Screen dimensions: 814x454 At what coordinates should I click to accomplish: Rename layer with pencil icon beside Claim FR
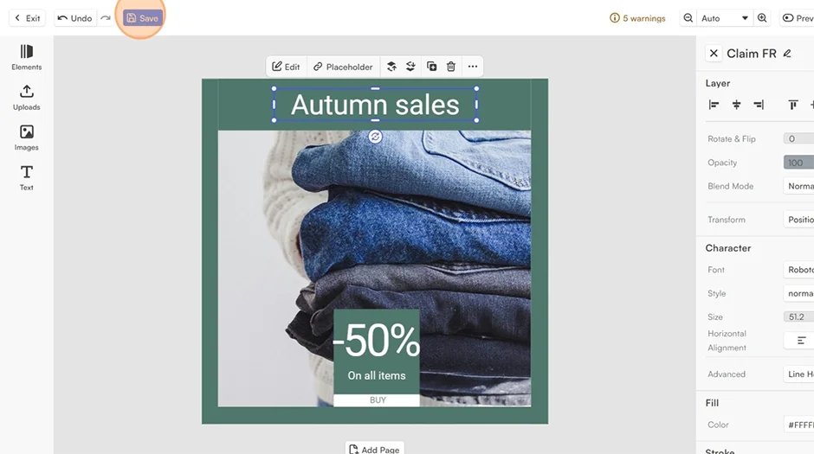tap(787, 54)
